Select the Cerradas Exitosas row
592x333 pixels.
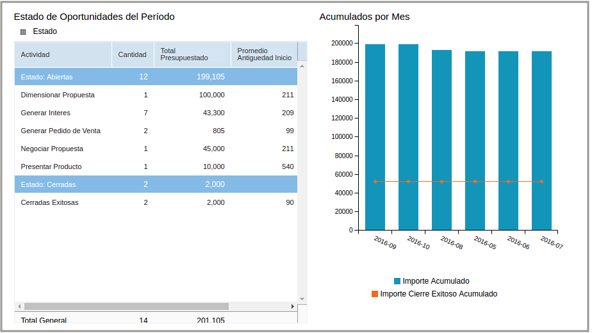[x=49, y=202]
